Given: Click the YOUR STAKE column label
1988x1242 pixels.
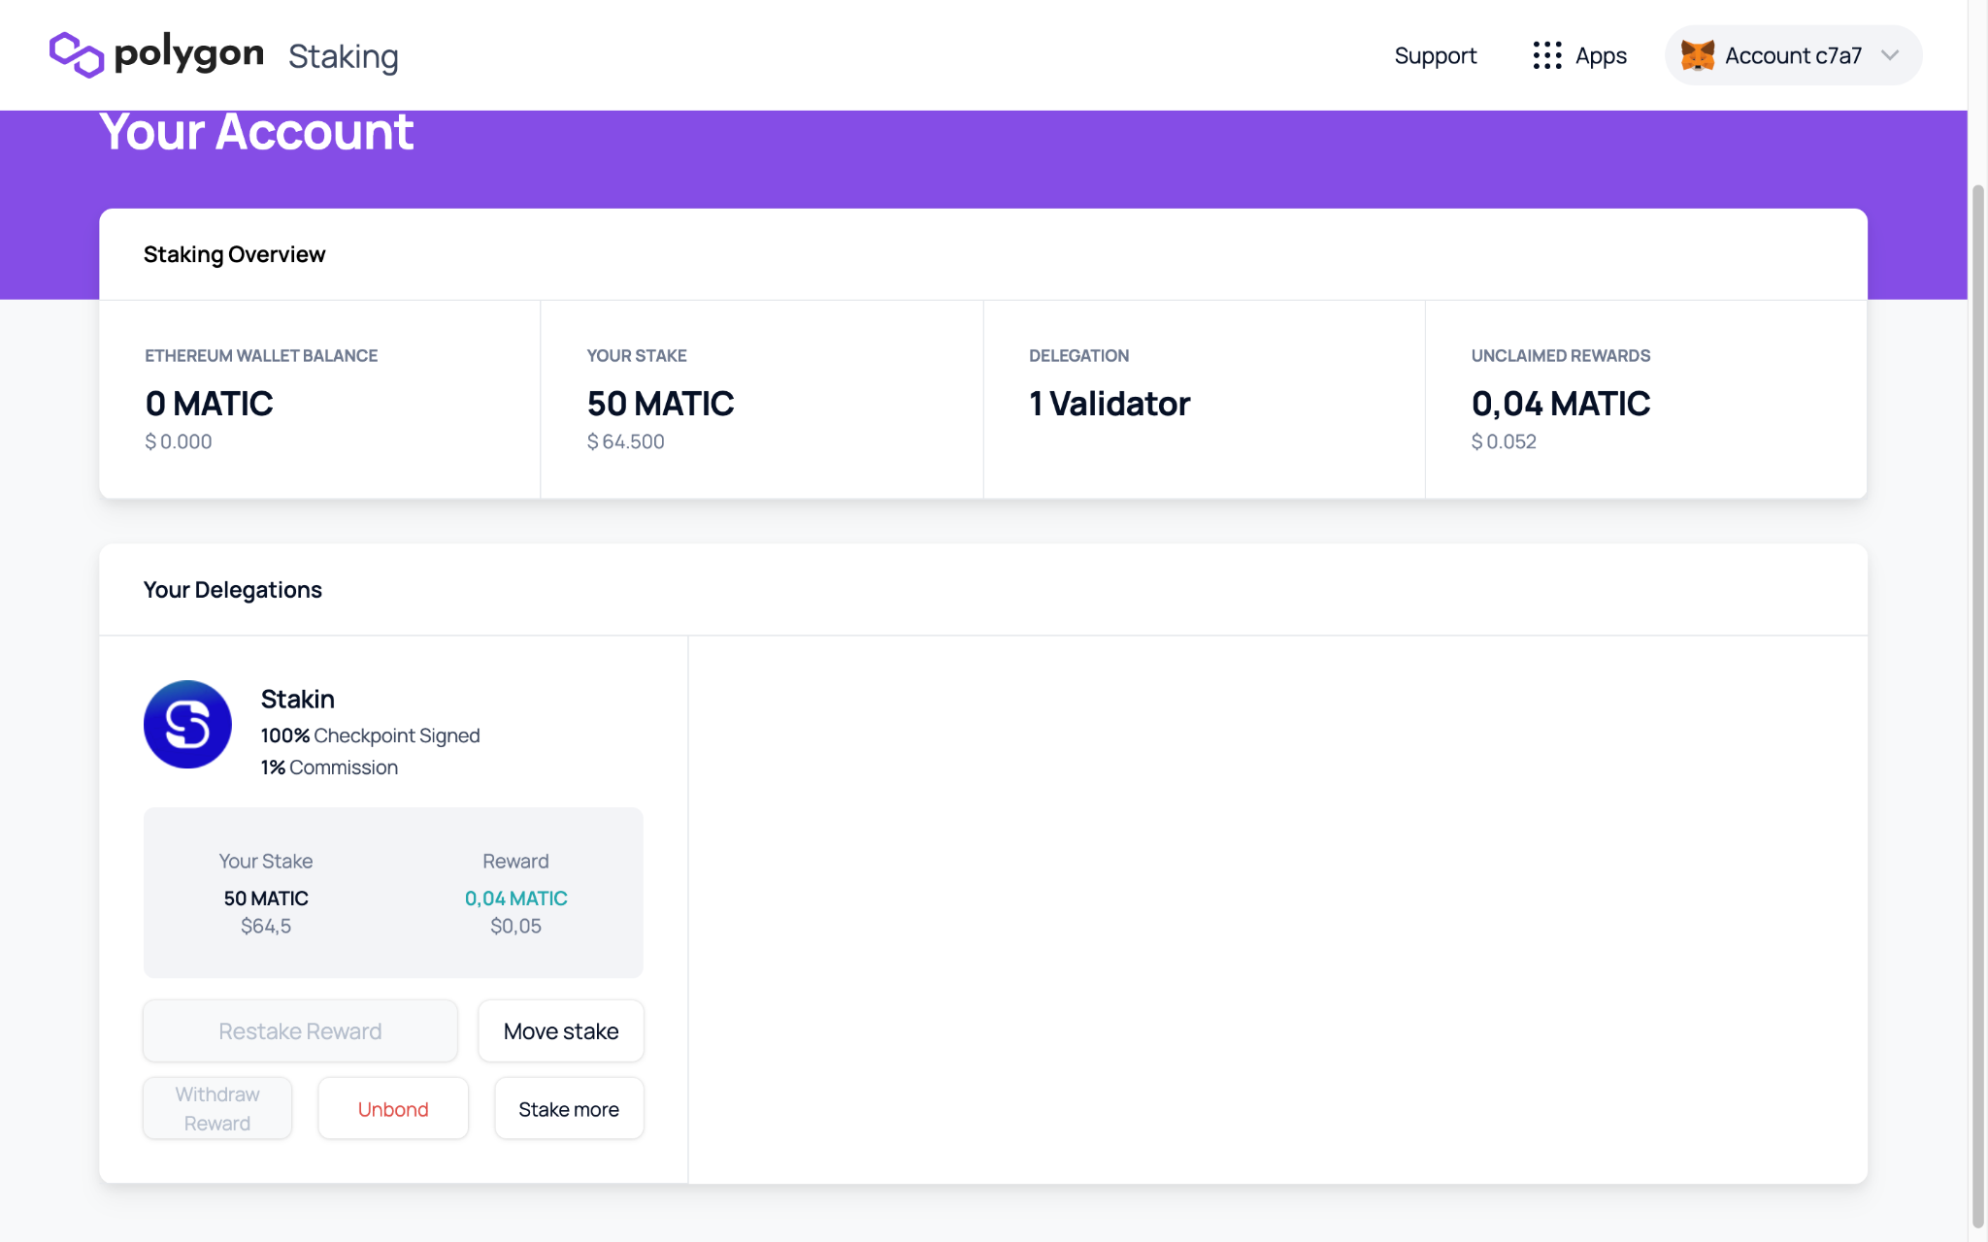Looking at the screenshot, I should coord(637,355).
